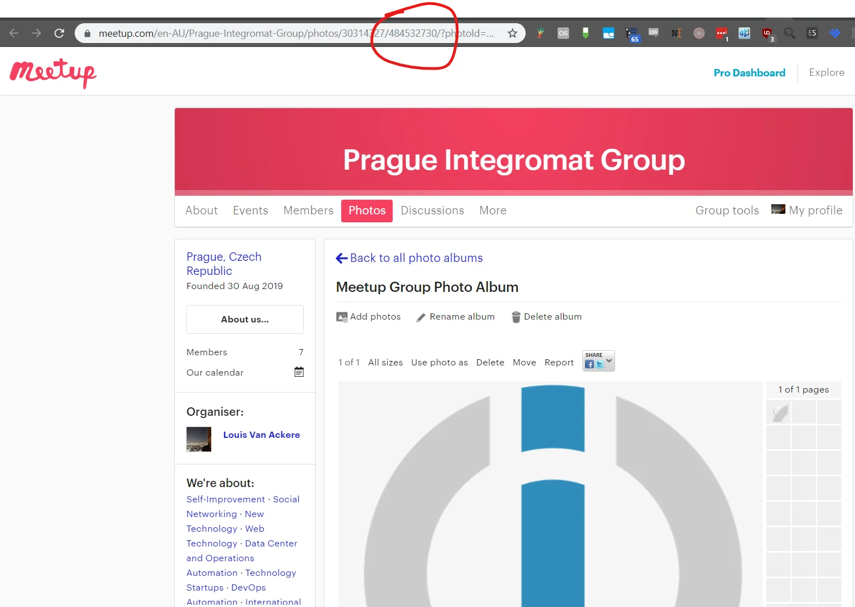Click the Prague, Czech Republic location link
Screen dimensions: 855x607
tap(224, 264)
